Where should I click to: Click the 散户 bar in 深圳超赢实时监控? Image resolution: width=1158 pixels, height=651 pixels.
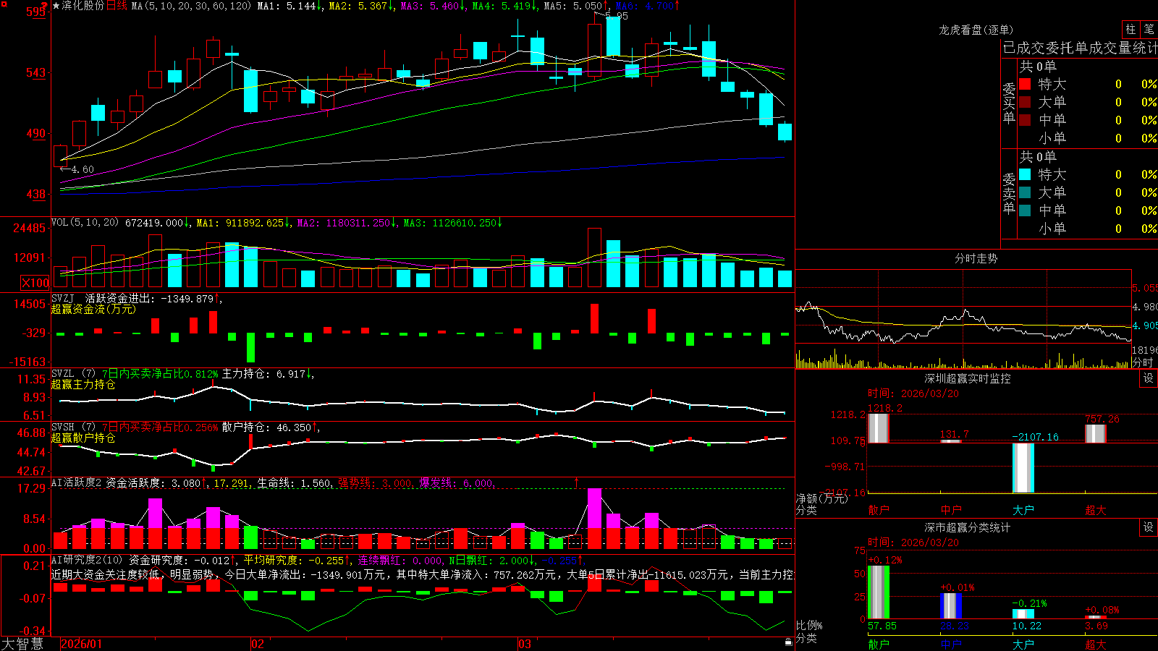tap(878, 427)
